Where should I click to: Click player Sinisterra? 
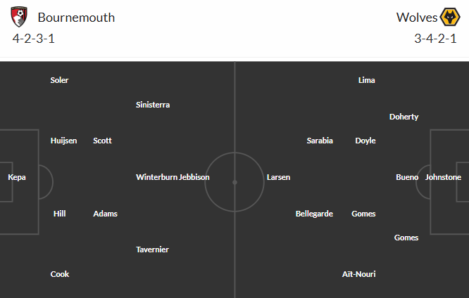(x=153, y=105)
